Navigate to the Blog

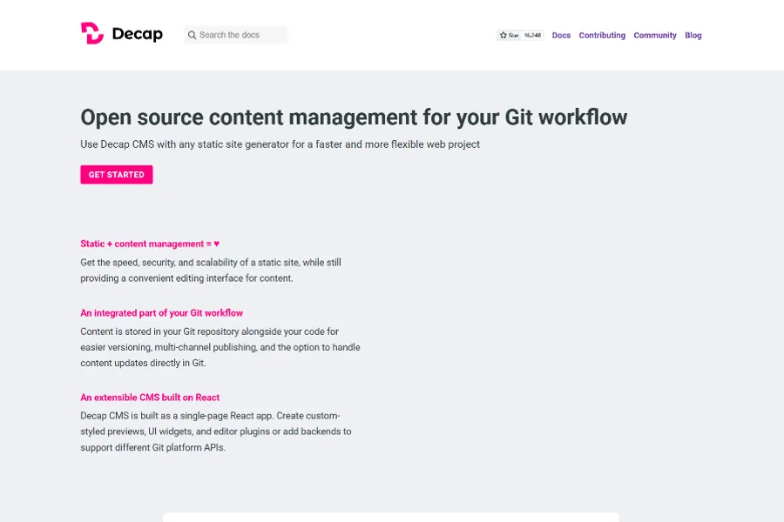pyautogui.click(x=693, y=36)
